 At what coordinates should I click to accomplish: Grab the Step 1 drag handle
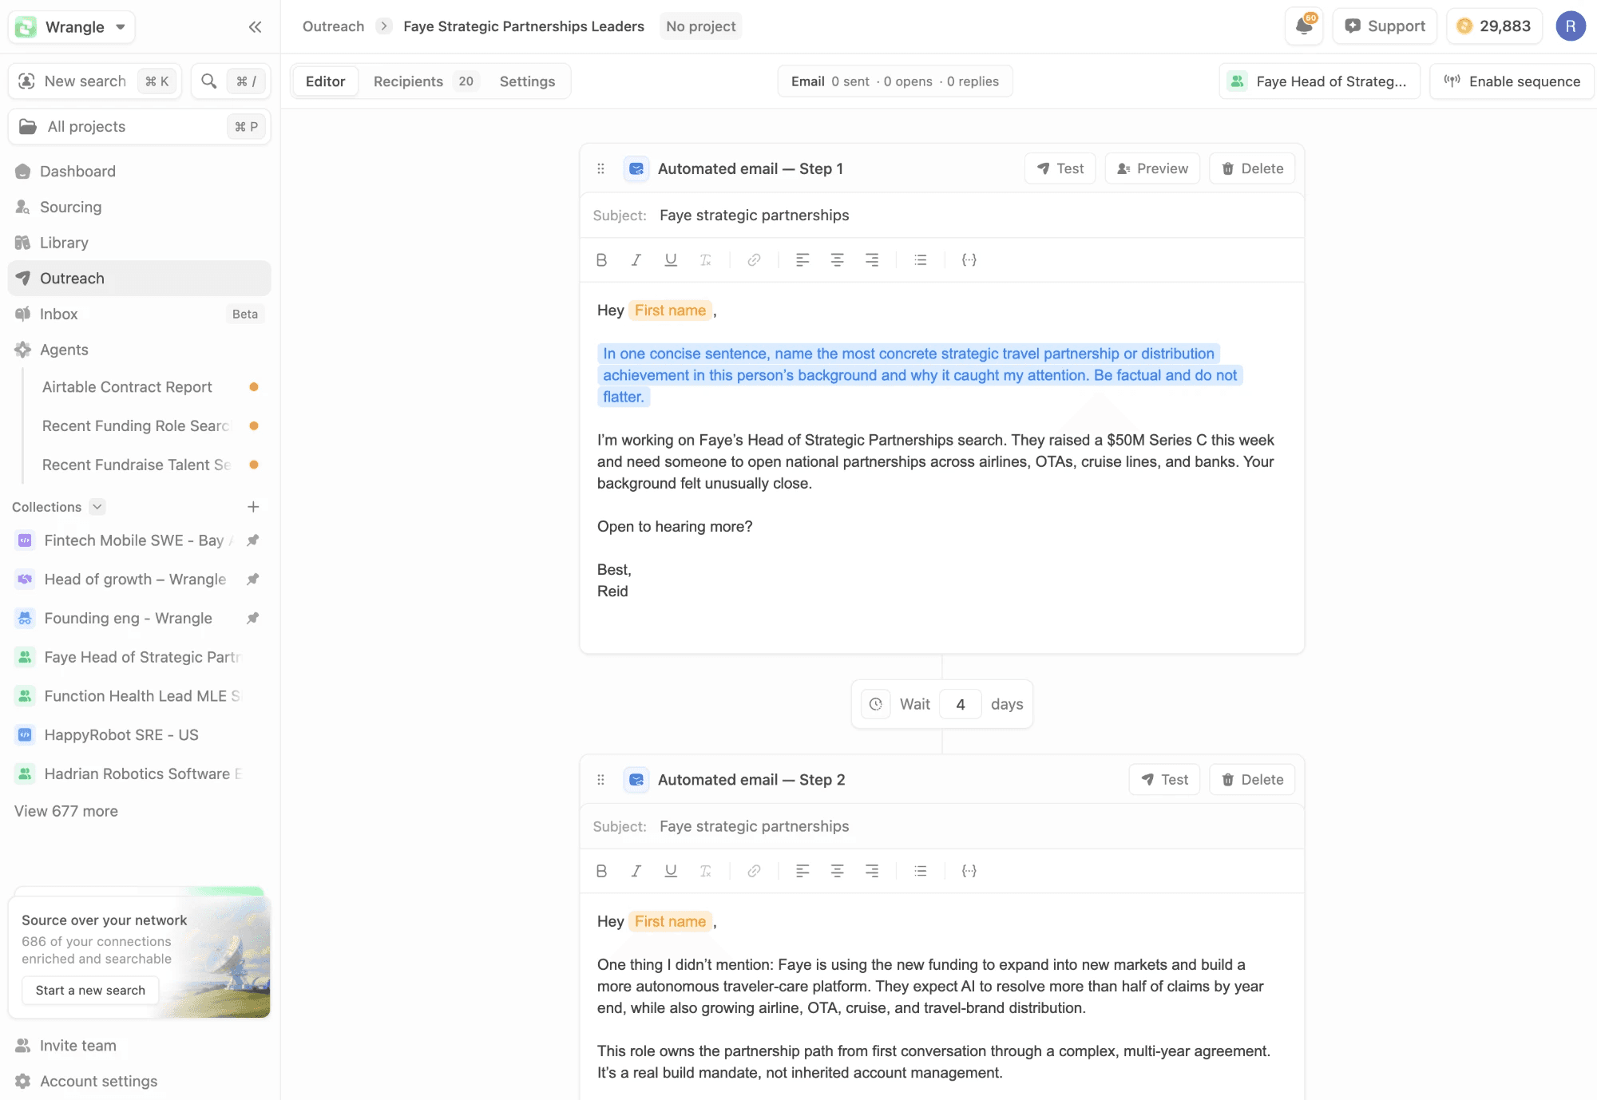600,168
